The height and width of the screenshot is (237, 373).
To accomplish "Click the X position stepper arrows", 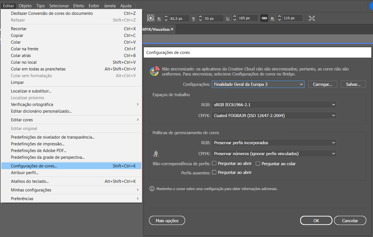I will point(166,18).
